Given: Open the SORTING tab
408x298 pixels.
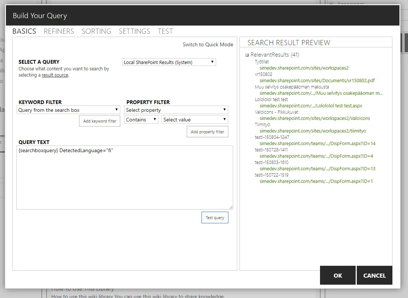Looking at the screenshot, I should click(96, 31).
